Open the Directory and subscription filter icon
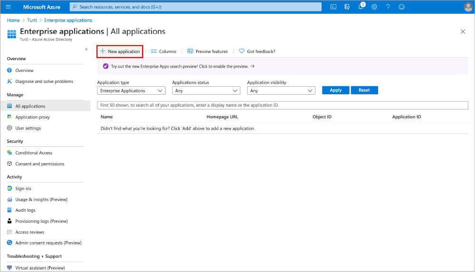This screenshot has height=272, width=475. pos(347,7)
